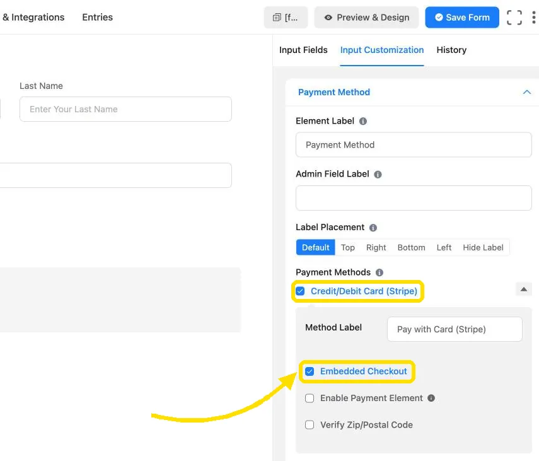Click the eye icon in Preview & Design

pyautogui.click(x=328, y=18)
